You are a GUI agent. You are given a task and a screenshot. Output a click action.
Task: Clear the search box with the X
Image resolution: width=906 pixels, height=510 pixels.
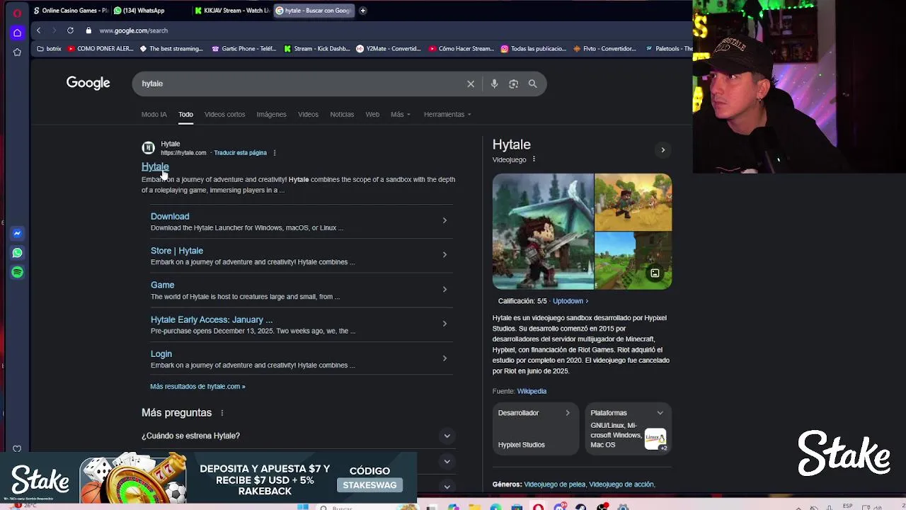coord(471,84)
